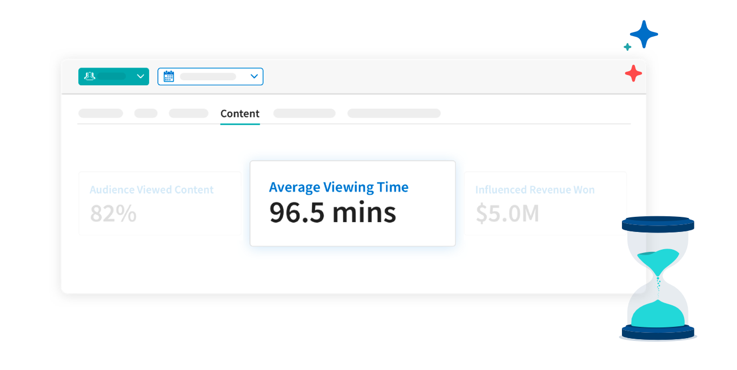737x370 pixels.
Task: Click the audience people icon in teal dropdown
Action: 90,77
